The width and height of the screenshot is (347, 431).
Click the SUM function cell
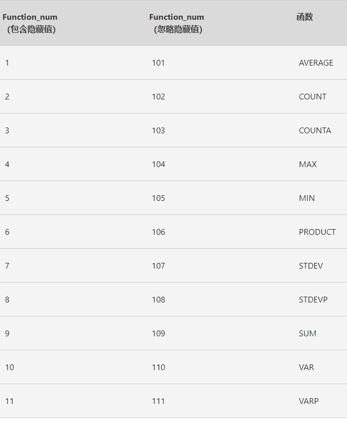pos(307,334)
